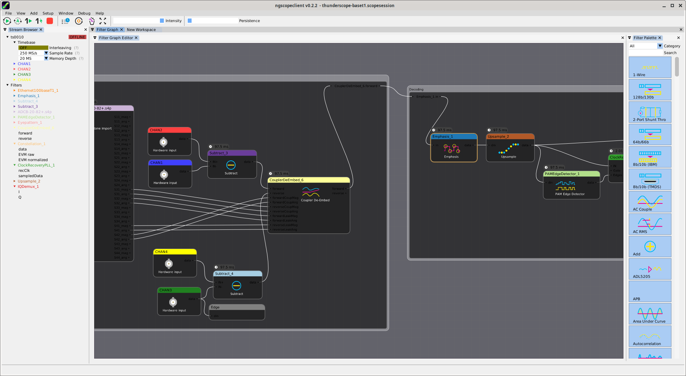Collapse IQDemux_1 entry
The width and height of the screenshot is (686, 376).
(15, 186)
